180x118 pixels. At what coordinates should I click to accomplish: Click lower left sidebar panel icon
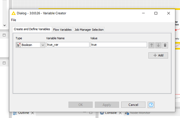tap(4, 63)
